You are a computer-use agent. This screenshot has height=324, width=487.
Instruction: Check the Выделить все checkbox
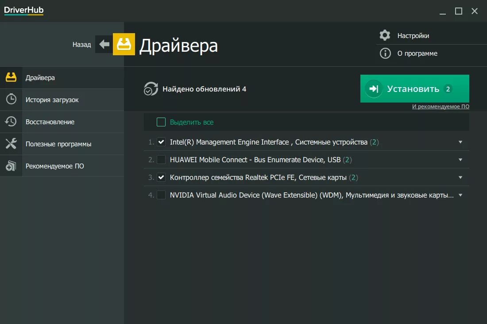[x=161, y=122]
